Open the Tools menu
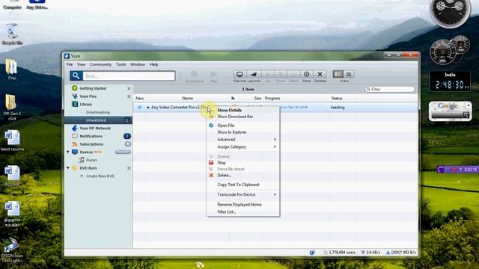 [120, 64]
